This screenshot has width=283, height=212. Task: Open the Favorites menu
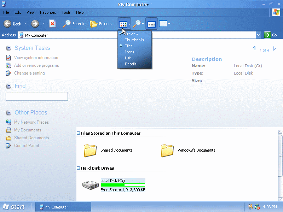[x=48, y=12]
